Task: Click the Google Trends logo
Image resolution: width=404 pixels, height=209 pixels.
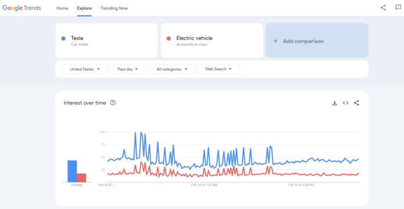Action: point(21,8)
